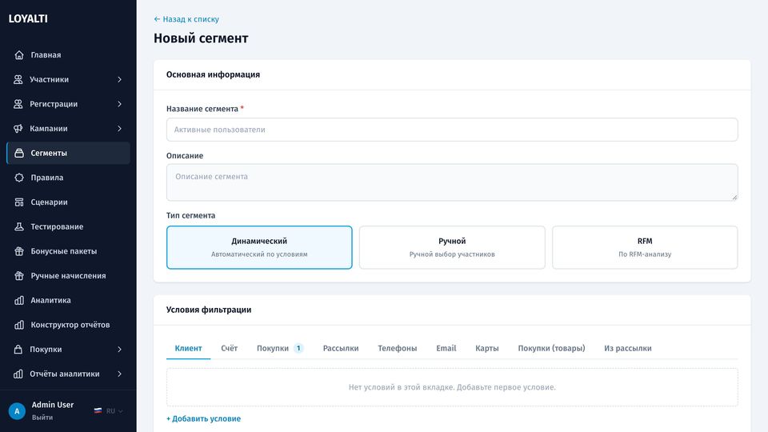Open Сценарии in the sidebar

click(x=68, y=202)
